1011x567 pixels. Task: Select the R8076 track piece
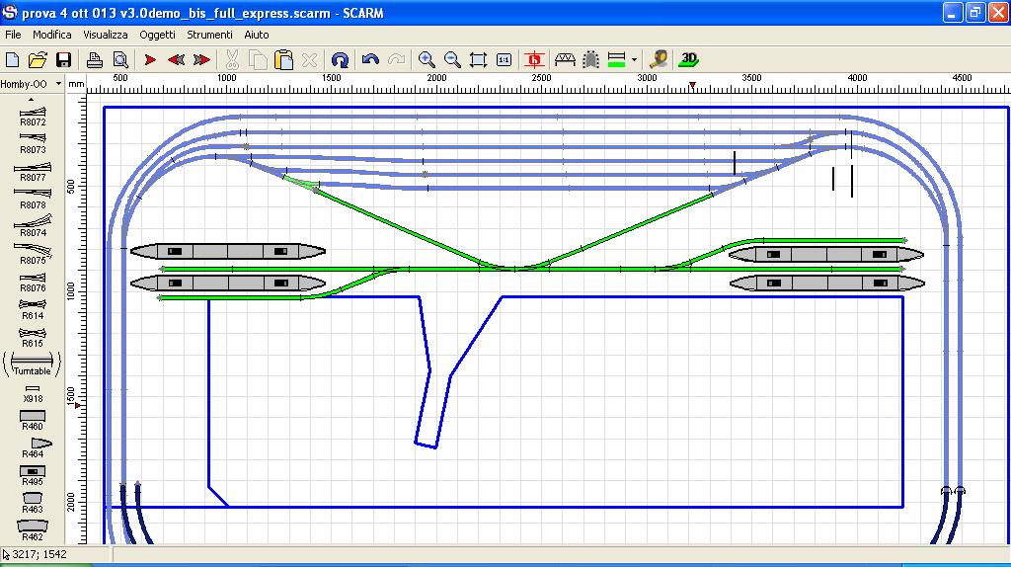click(33, 283)
